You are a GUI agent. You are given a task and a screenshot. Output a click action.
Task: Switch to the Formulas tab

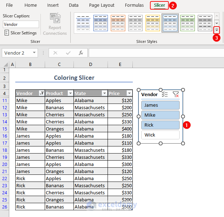tap(134, 5)
